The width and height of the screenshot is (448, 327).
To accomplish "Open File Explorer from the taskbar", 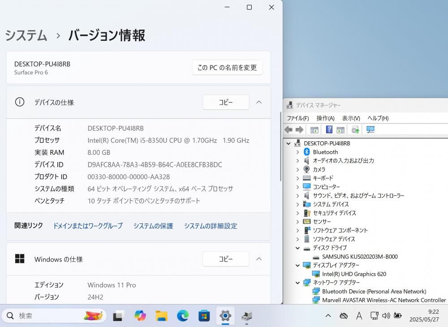I will point(161,316).
